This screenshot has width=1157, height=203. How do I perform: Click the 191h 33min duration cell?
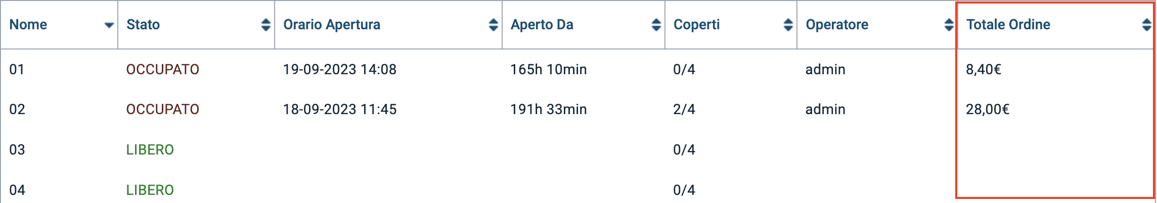(x=548, y=110)
